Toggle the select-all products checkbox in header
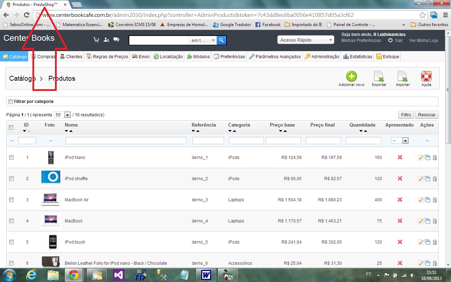 (x=11, y=128)
